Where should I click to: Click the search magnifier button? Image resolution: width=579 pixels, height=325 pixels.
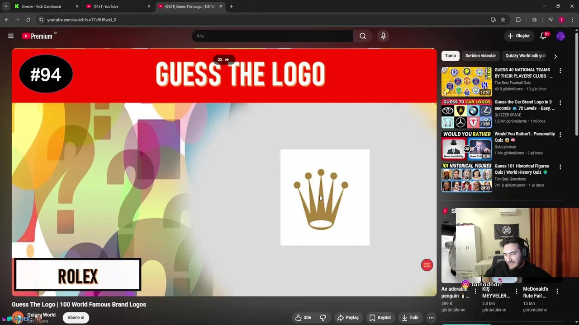click(x=362, y=36)
